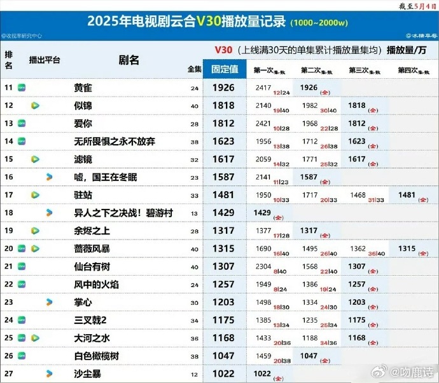Click the date text 截至5月4日
439x383 pixels.
click(417, 6)
